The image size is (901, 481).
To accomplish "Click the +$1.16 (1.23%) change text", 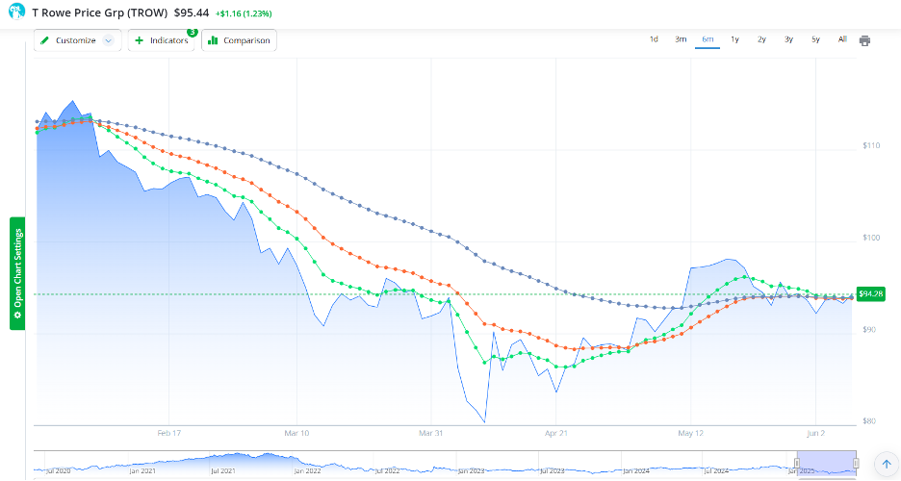I will [x=244, y=13].
